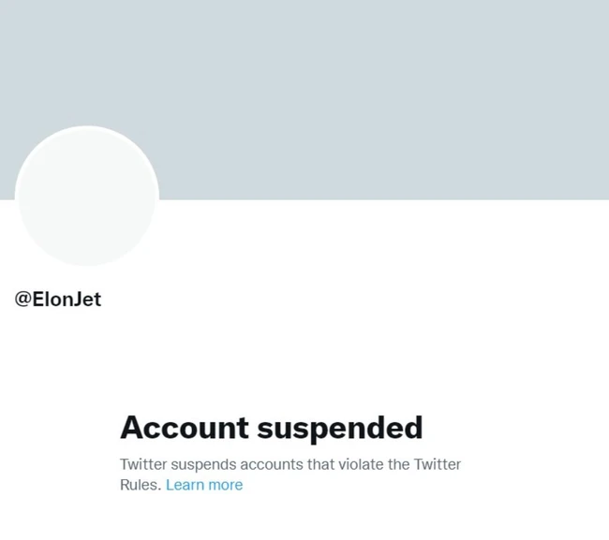Click the "Jet" part of the username
The image size is (609, 540).
tap(86, 299)
